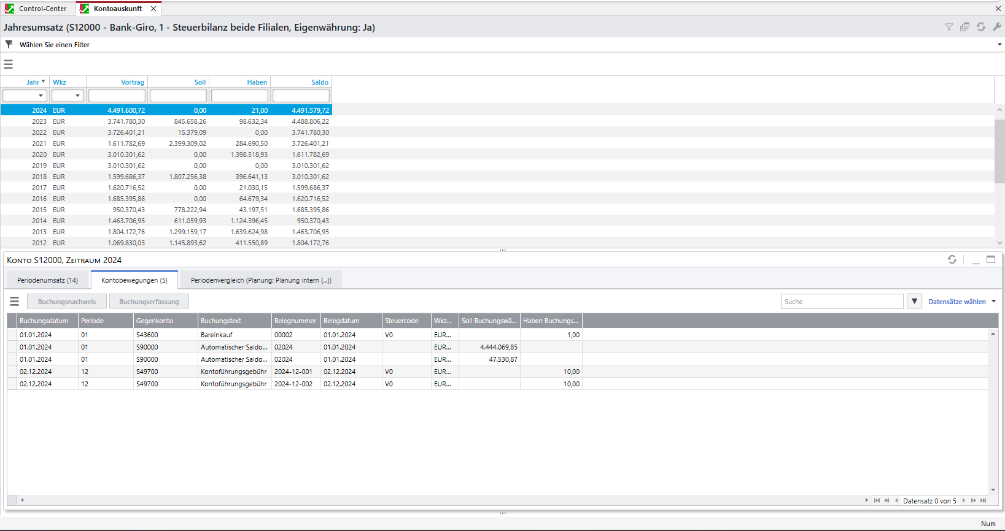The image size is (1005, 531).
Task: Click the filter funnel icon in title bar
Action: tap(949, 27)
